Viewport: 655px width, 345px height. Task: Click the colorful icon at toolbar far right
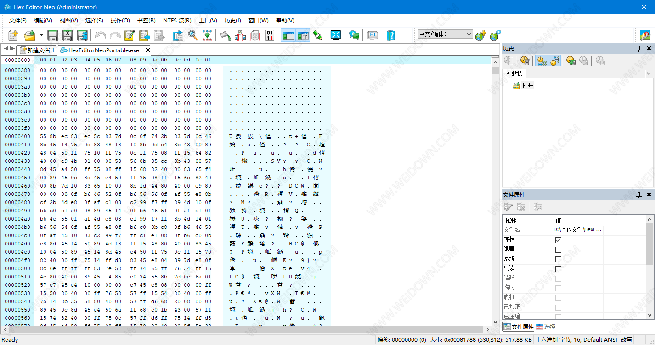(x=645, y=35)
